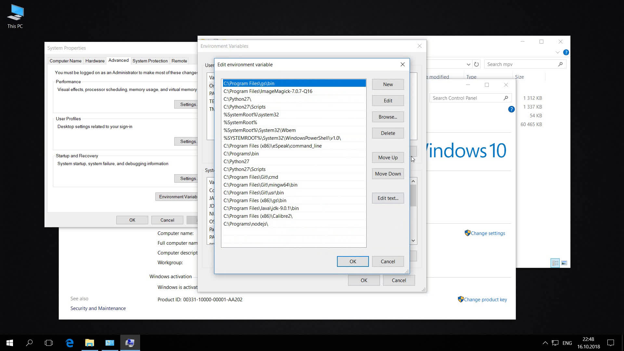Screen dimensions: 624x351
Task: Open Task View from the taskbar
Action: [49, 343]
